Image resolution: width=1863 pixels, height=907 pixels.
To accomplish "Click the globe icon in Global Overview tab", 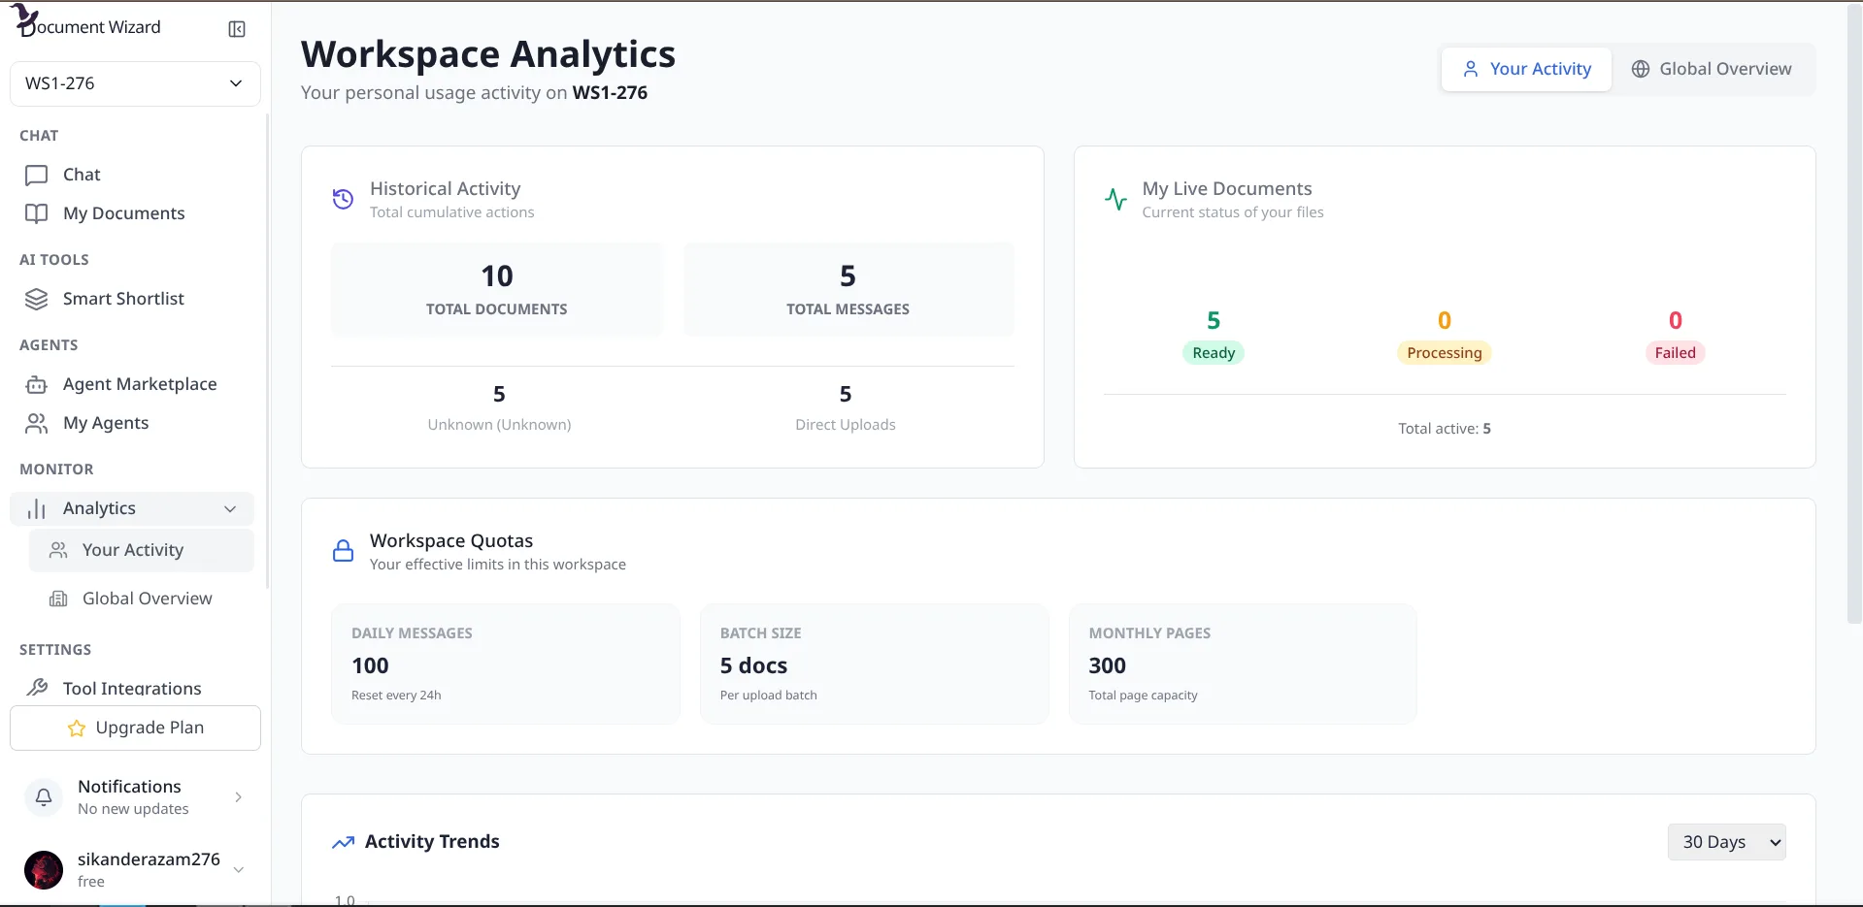I will [1641, 69].
